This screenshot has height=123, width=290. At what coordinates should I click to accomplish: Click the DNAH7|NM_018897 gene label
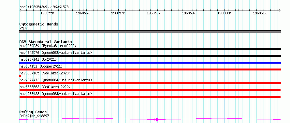tap(34, 116)
